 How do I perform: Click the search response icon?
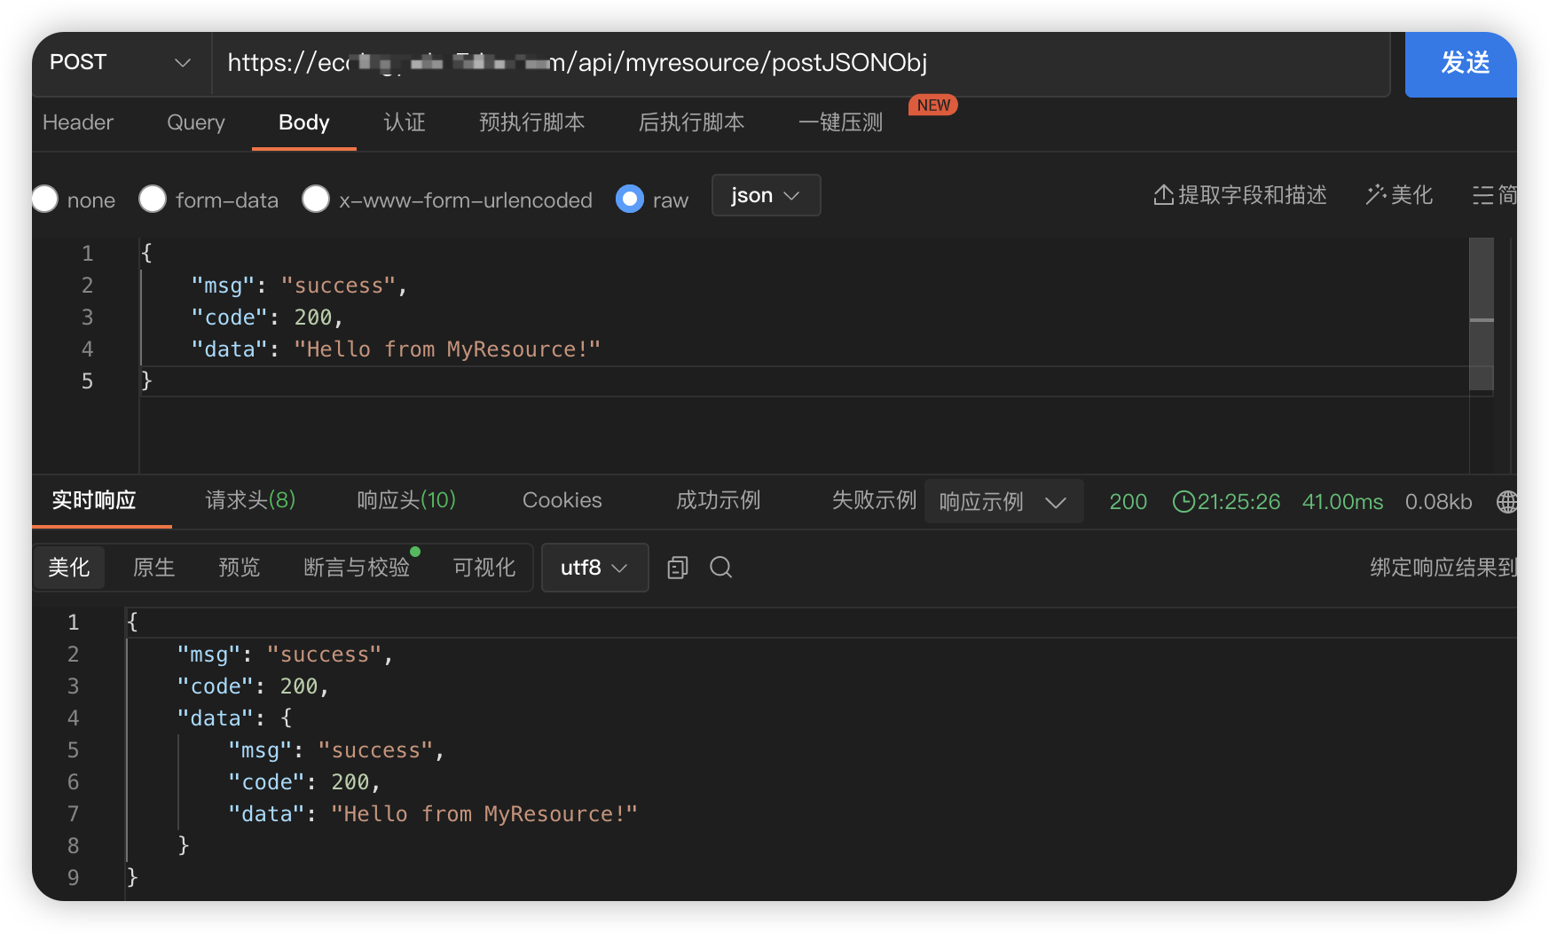(721, 568)
